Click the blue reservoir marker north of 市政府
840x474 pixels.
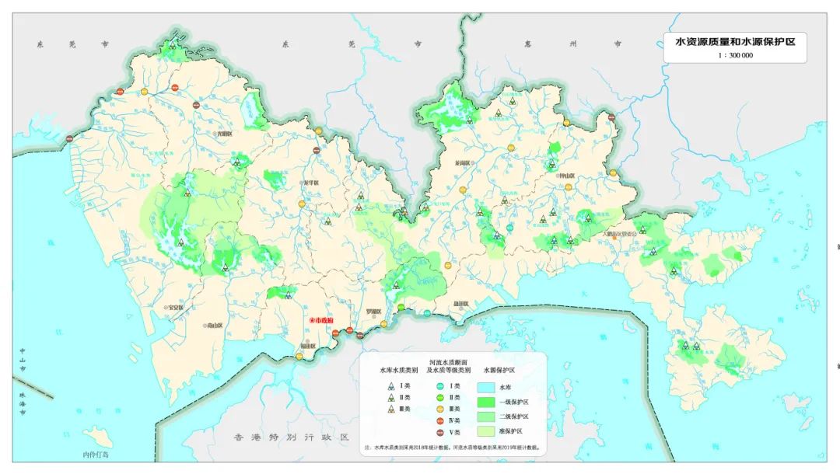point(289,295)
